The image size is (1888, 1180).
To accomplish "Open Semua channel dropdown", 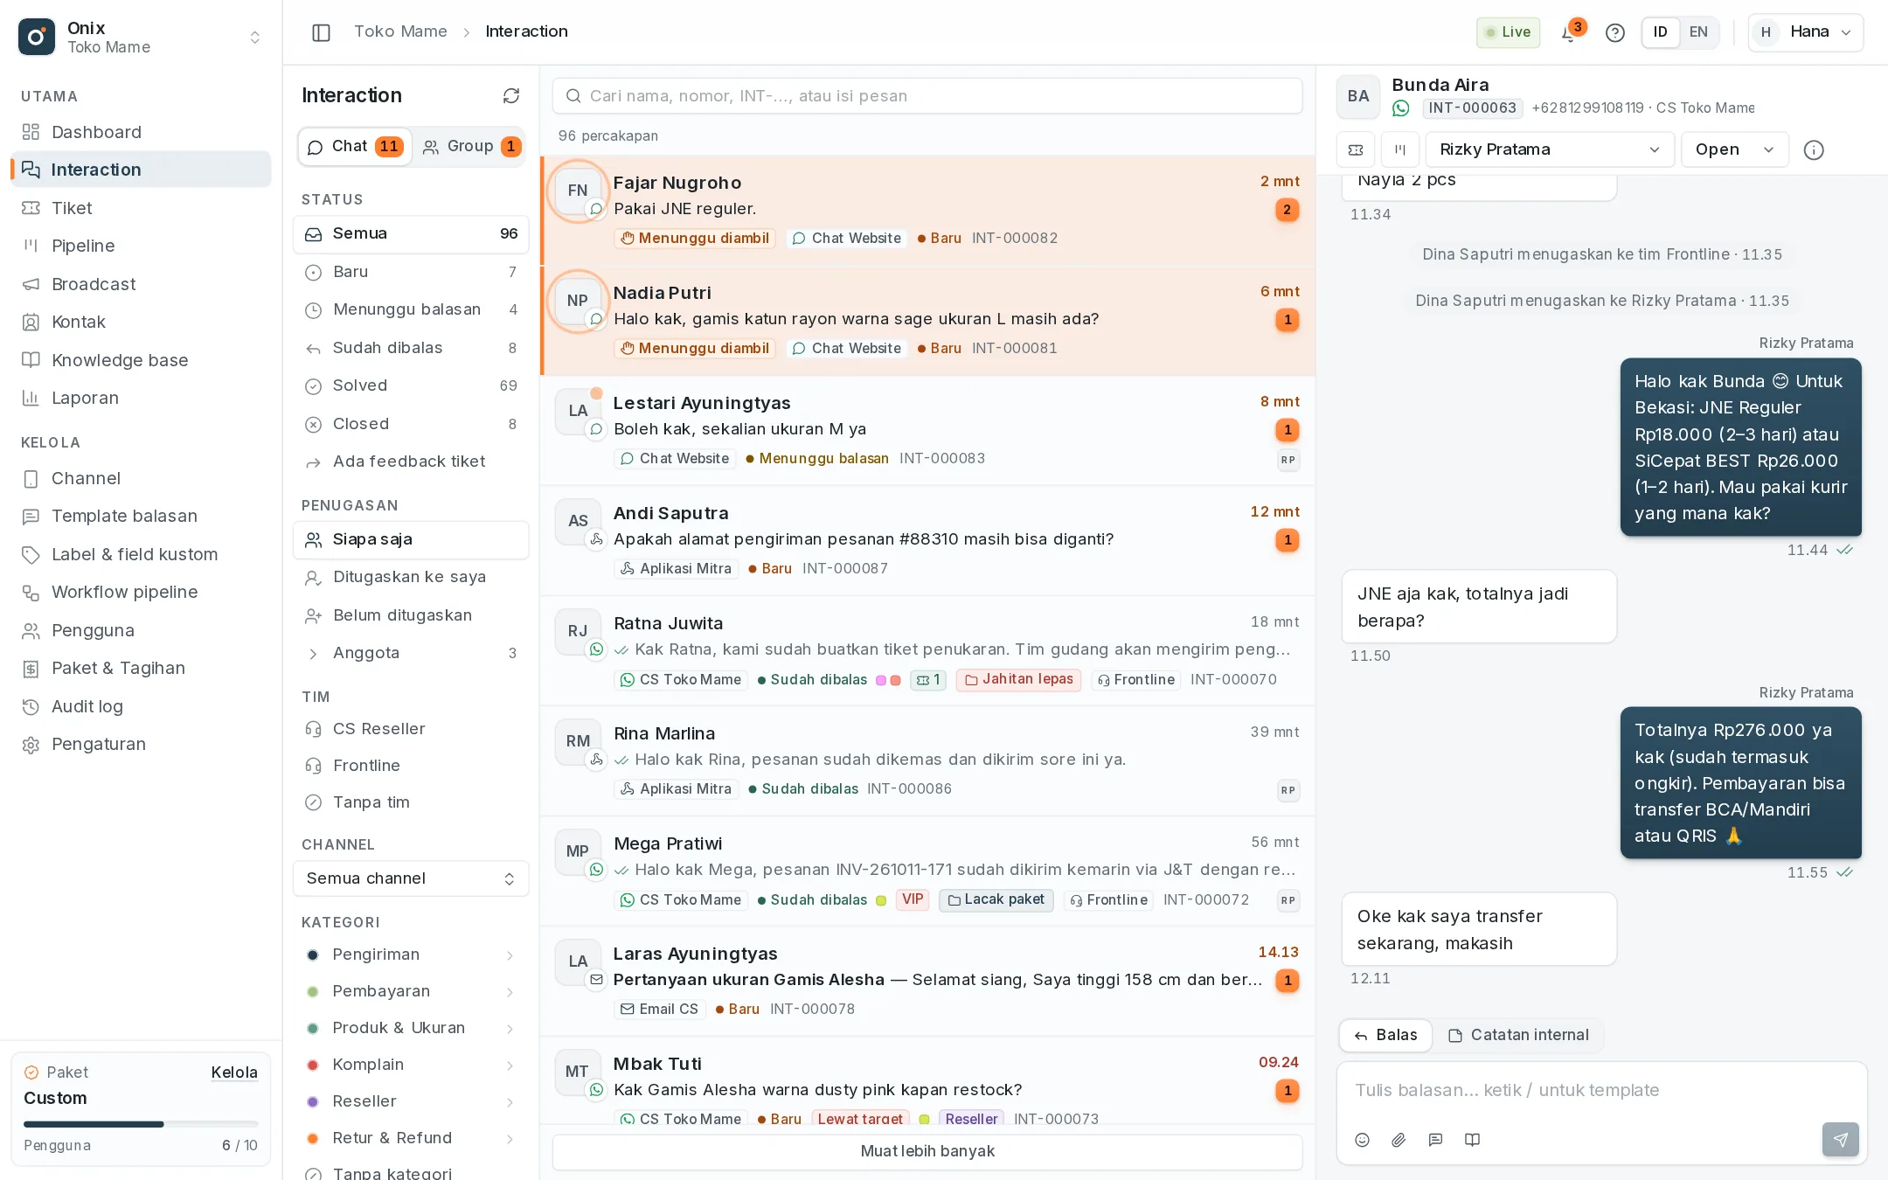I will tap(411, 878).
